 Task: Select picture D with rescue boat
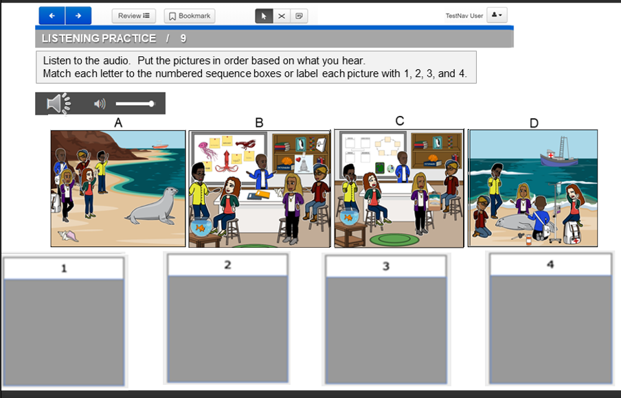(x=532, y=188)
